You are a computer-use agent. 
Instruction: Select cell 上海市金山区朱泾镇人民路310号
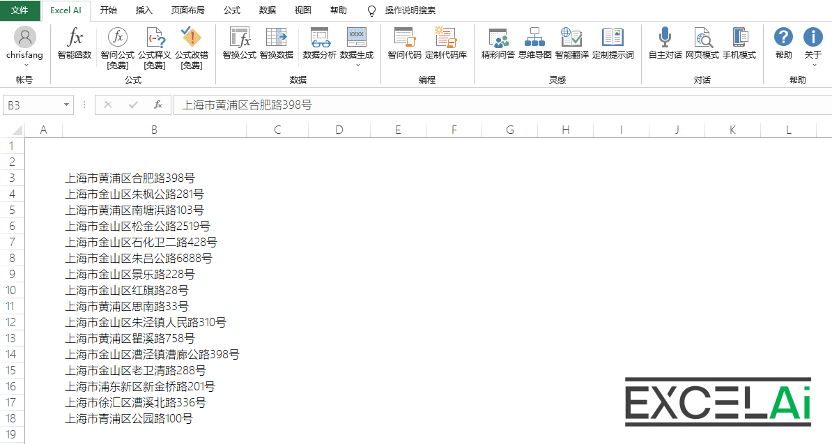coord(155,323)
